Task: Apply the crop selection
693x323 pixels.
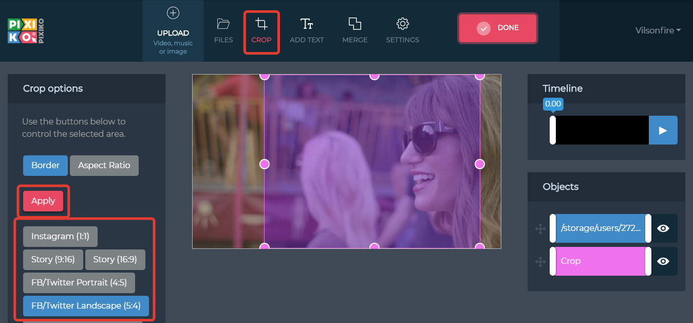Action: coord(43,201)
